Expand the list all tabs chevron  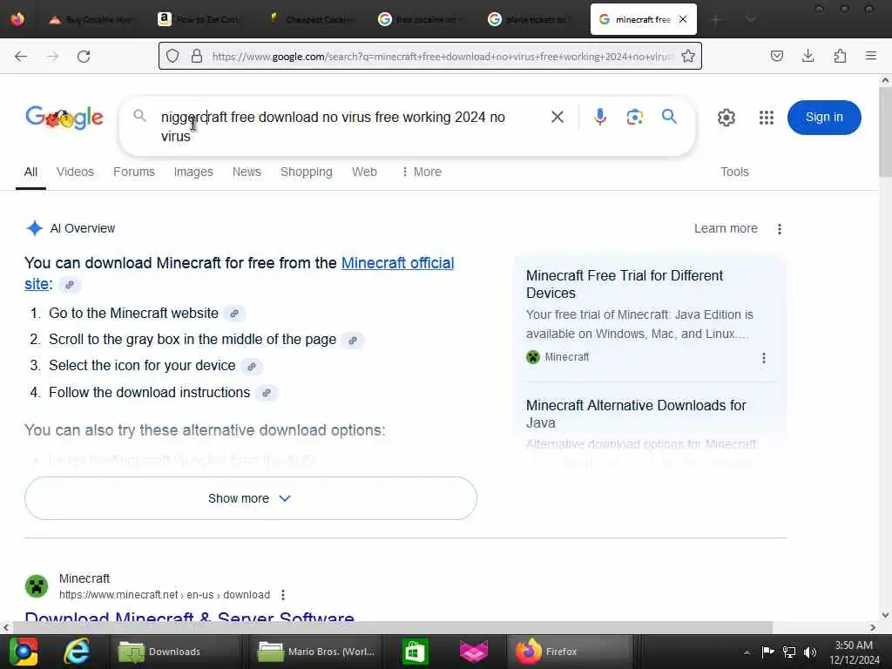751,20
